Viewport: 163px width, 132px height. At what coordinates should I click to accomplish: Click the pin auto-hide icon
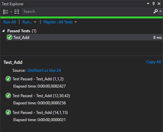coord(153,4)
